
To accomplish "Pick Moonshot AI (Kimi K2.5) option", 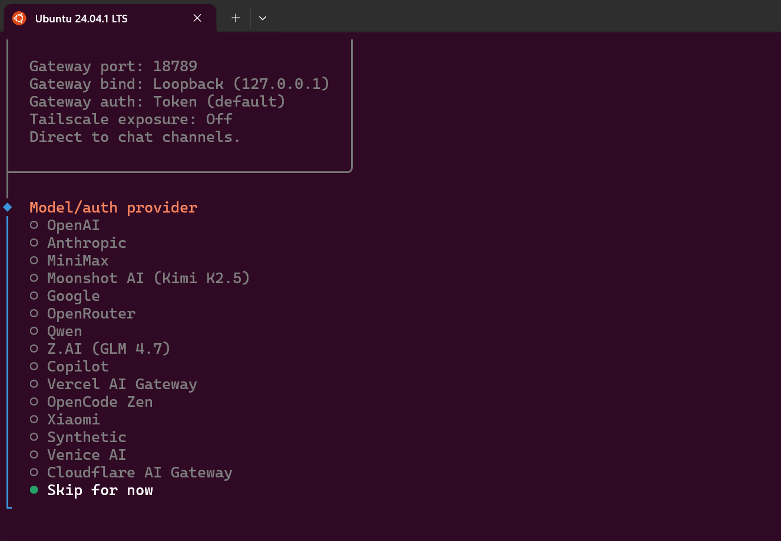I will point(140,278).
